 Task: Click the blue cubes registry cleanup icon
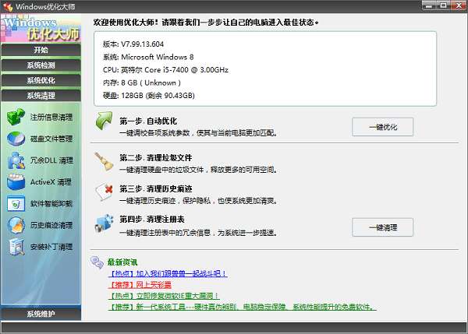pos(105,223)
